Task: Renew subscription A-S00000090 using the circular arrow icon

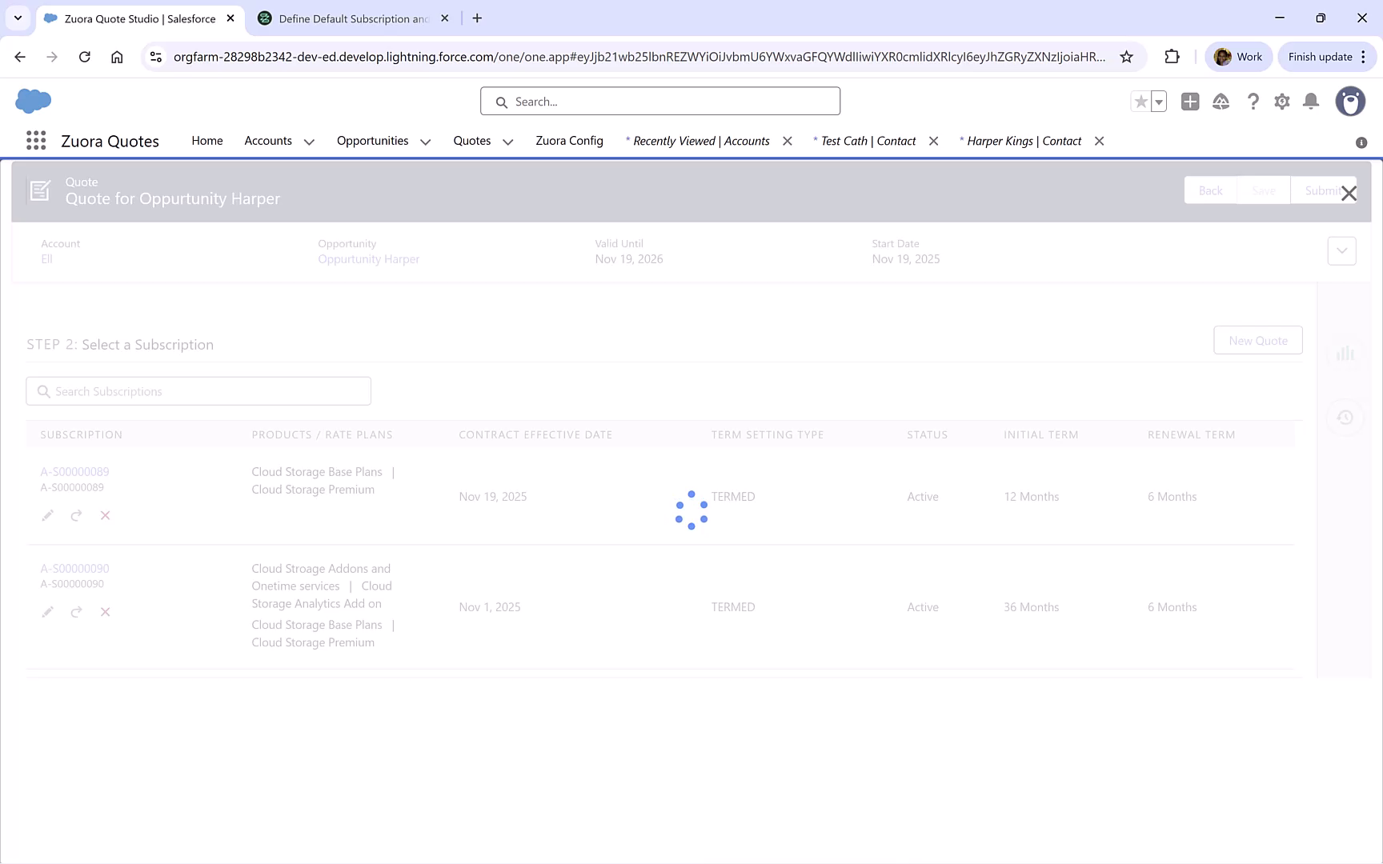Action: pos(76,612)
